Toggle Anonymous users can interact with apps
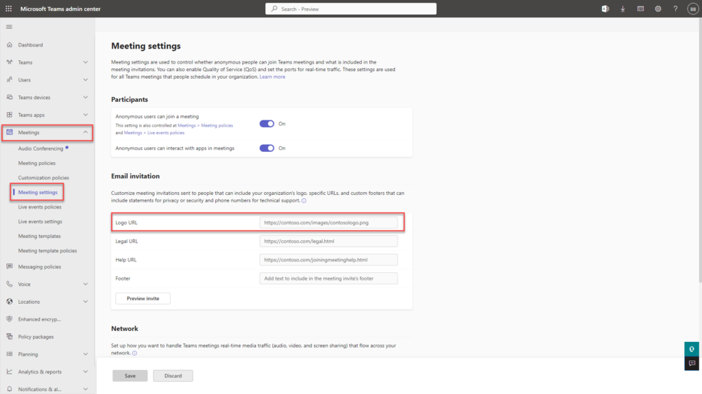Image resolution: width=702 pixels, height=394 pixels. pos(267,148)
